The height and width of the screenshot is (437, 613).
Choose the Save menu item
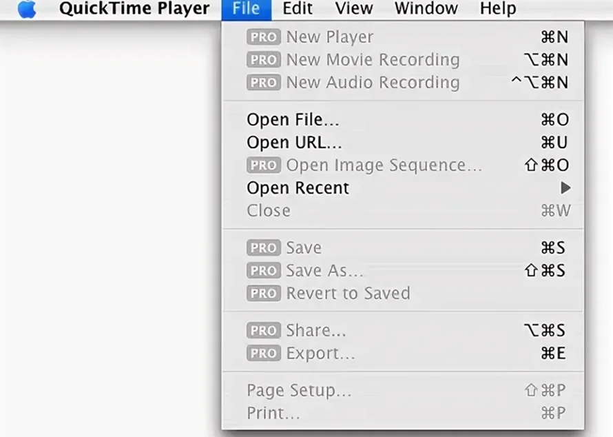click(403, 247)
